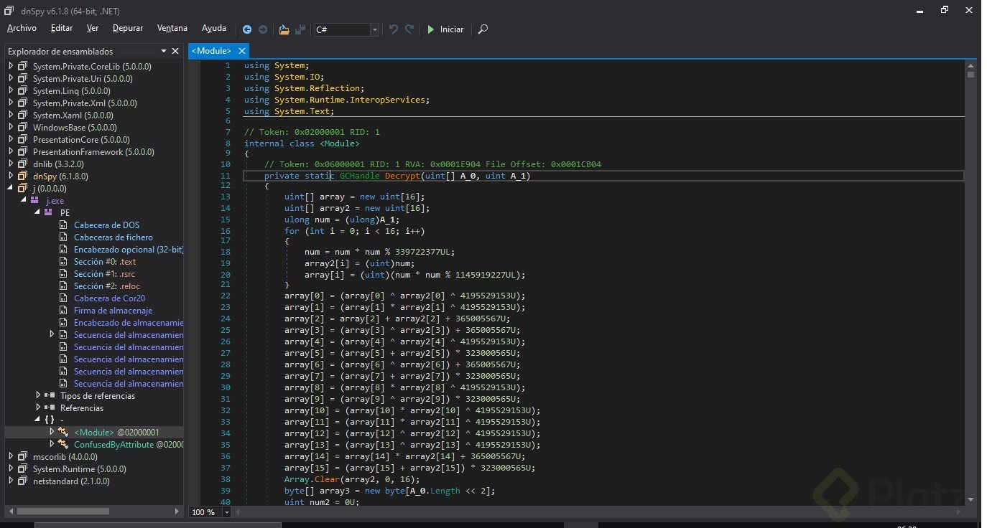
Task: Open the zoom 100 % dropdown
Action: (x=227, y=512)
